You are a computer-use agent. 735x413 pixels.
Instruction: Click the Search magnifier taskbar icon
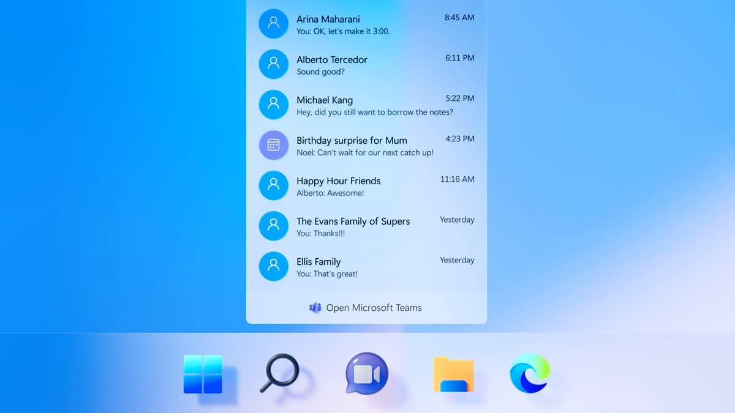(x=282, y=373)
